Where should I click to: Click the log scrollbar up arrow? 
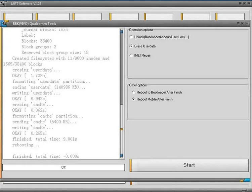click(x=122, y=31)
